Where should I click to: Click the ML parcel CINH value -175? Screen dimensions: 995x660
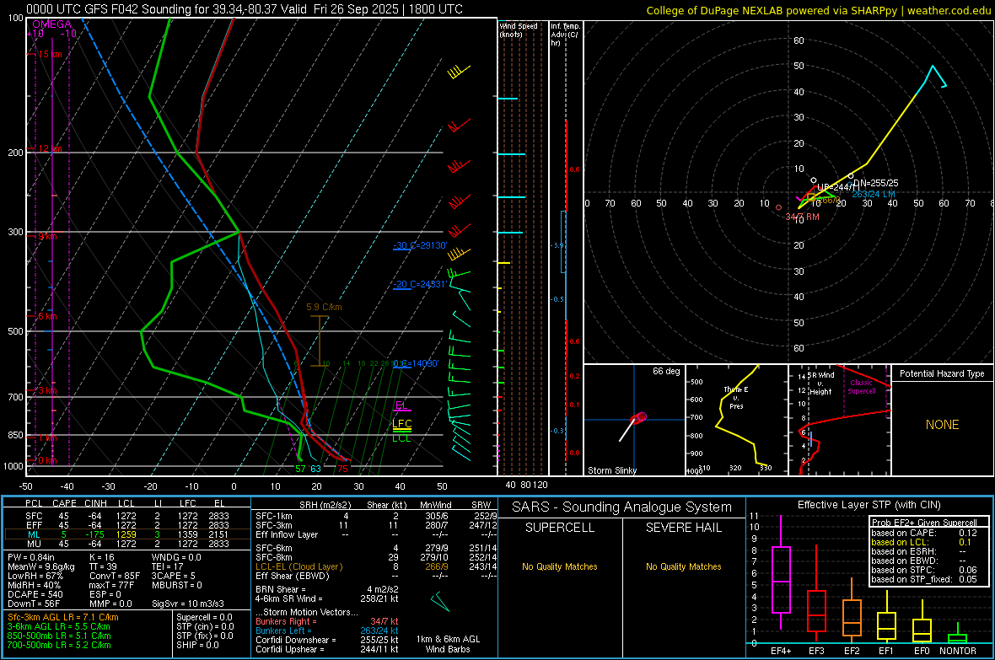tap(95, 534)
